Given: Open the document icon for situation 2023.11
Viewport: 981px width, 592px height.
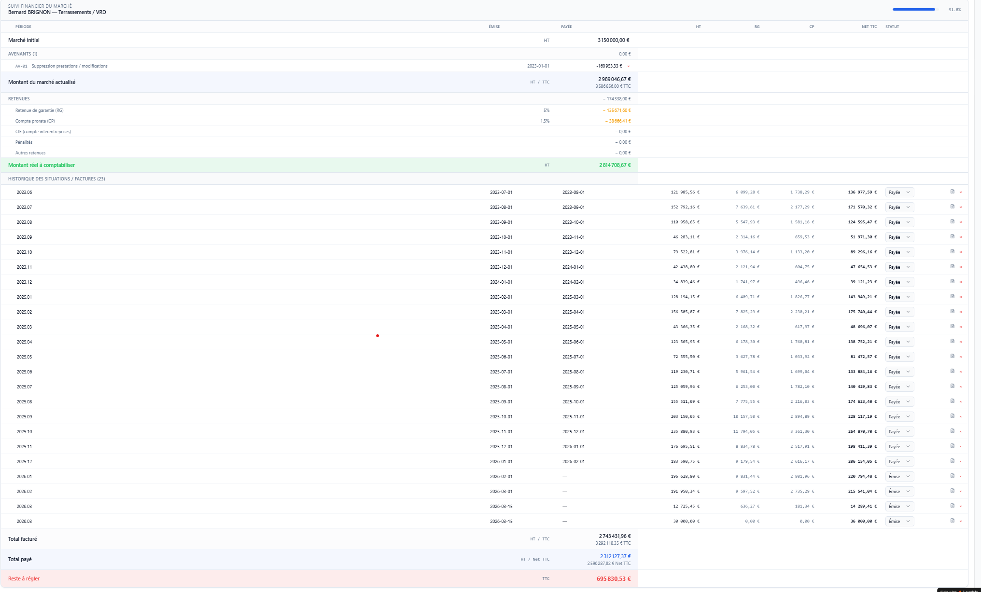Looking at the screenshot, I should tap(952, 266).
